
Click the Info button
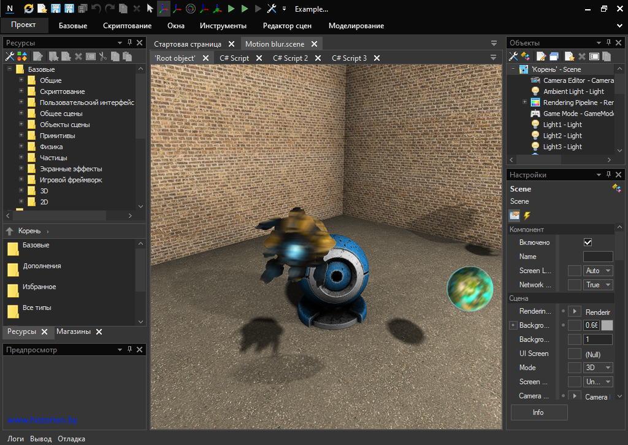(538, 412)
